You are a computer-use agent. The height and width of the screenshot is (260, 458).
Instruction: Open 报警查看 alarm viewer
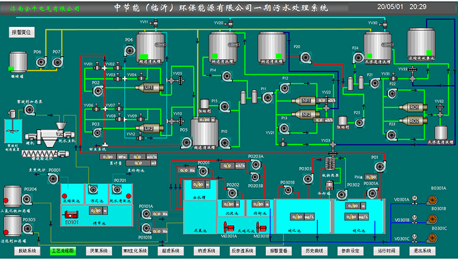click(x=278, y=251)
